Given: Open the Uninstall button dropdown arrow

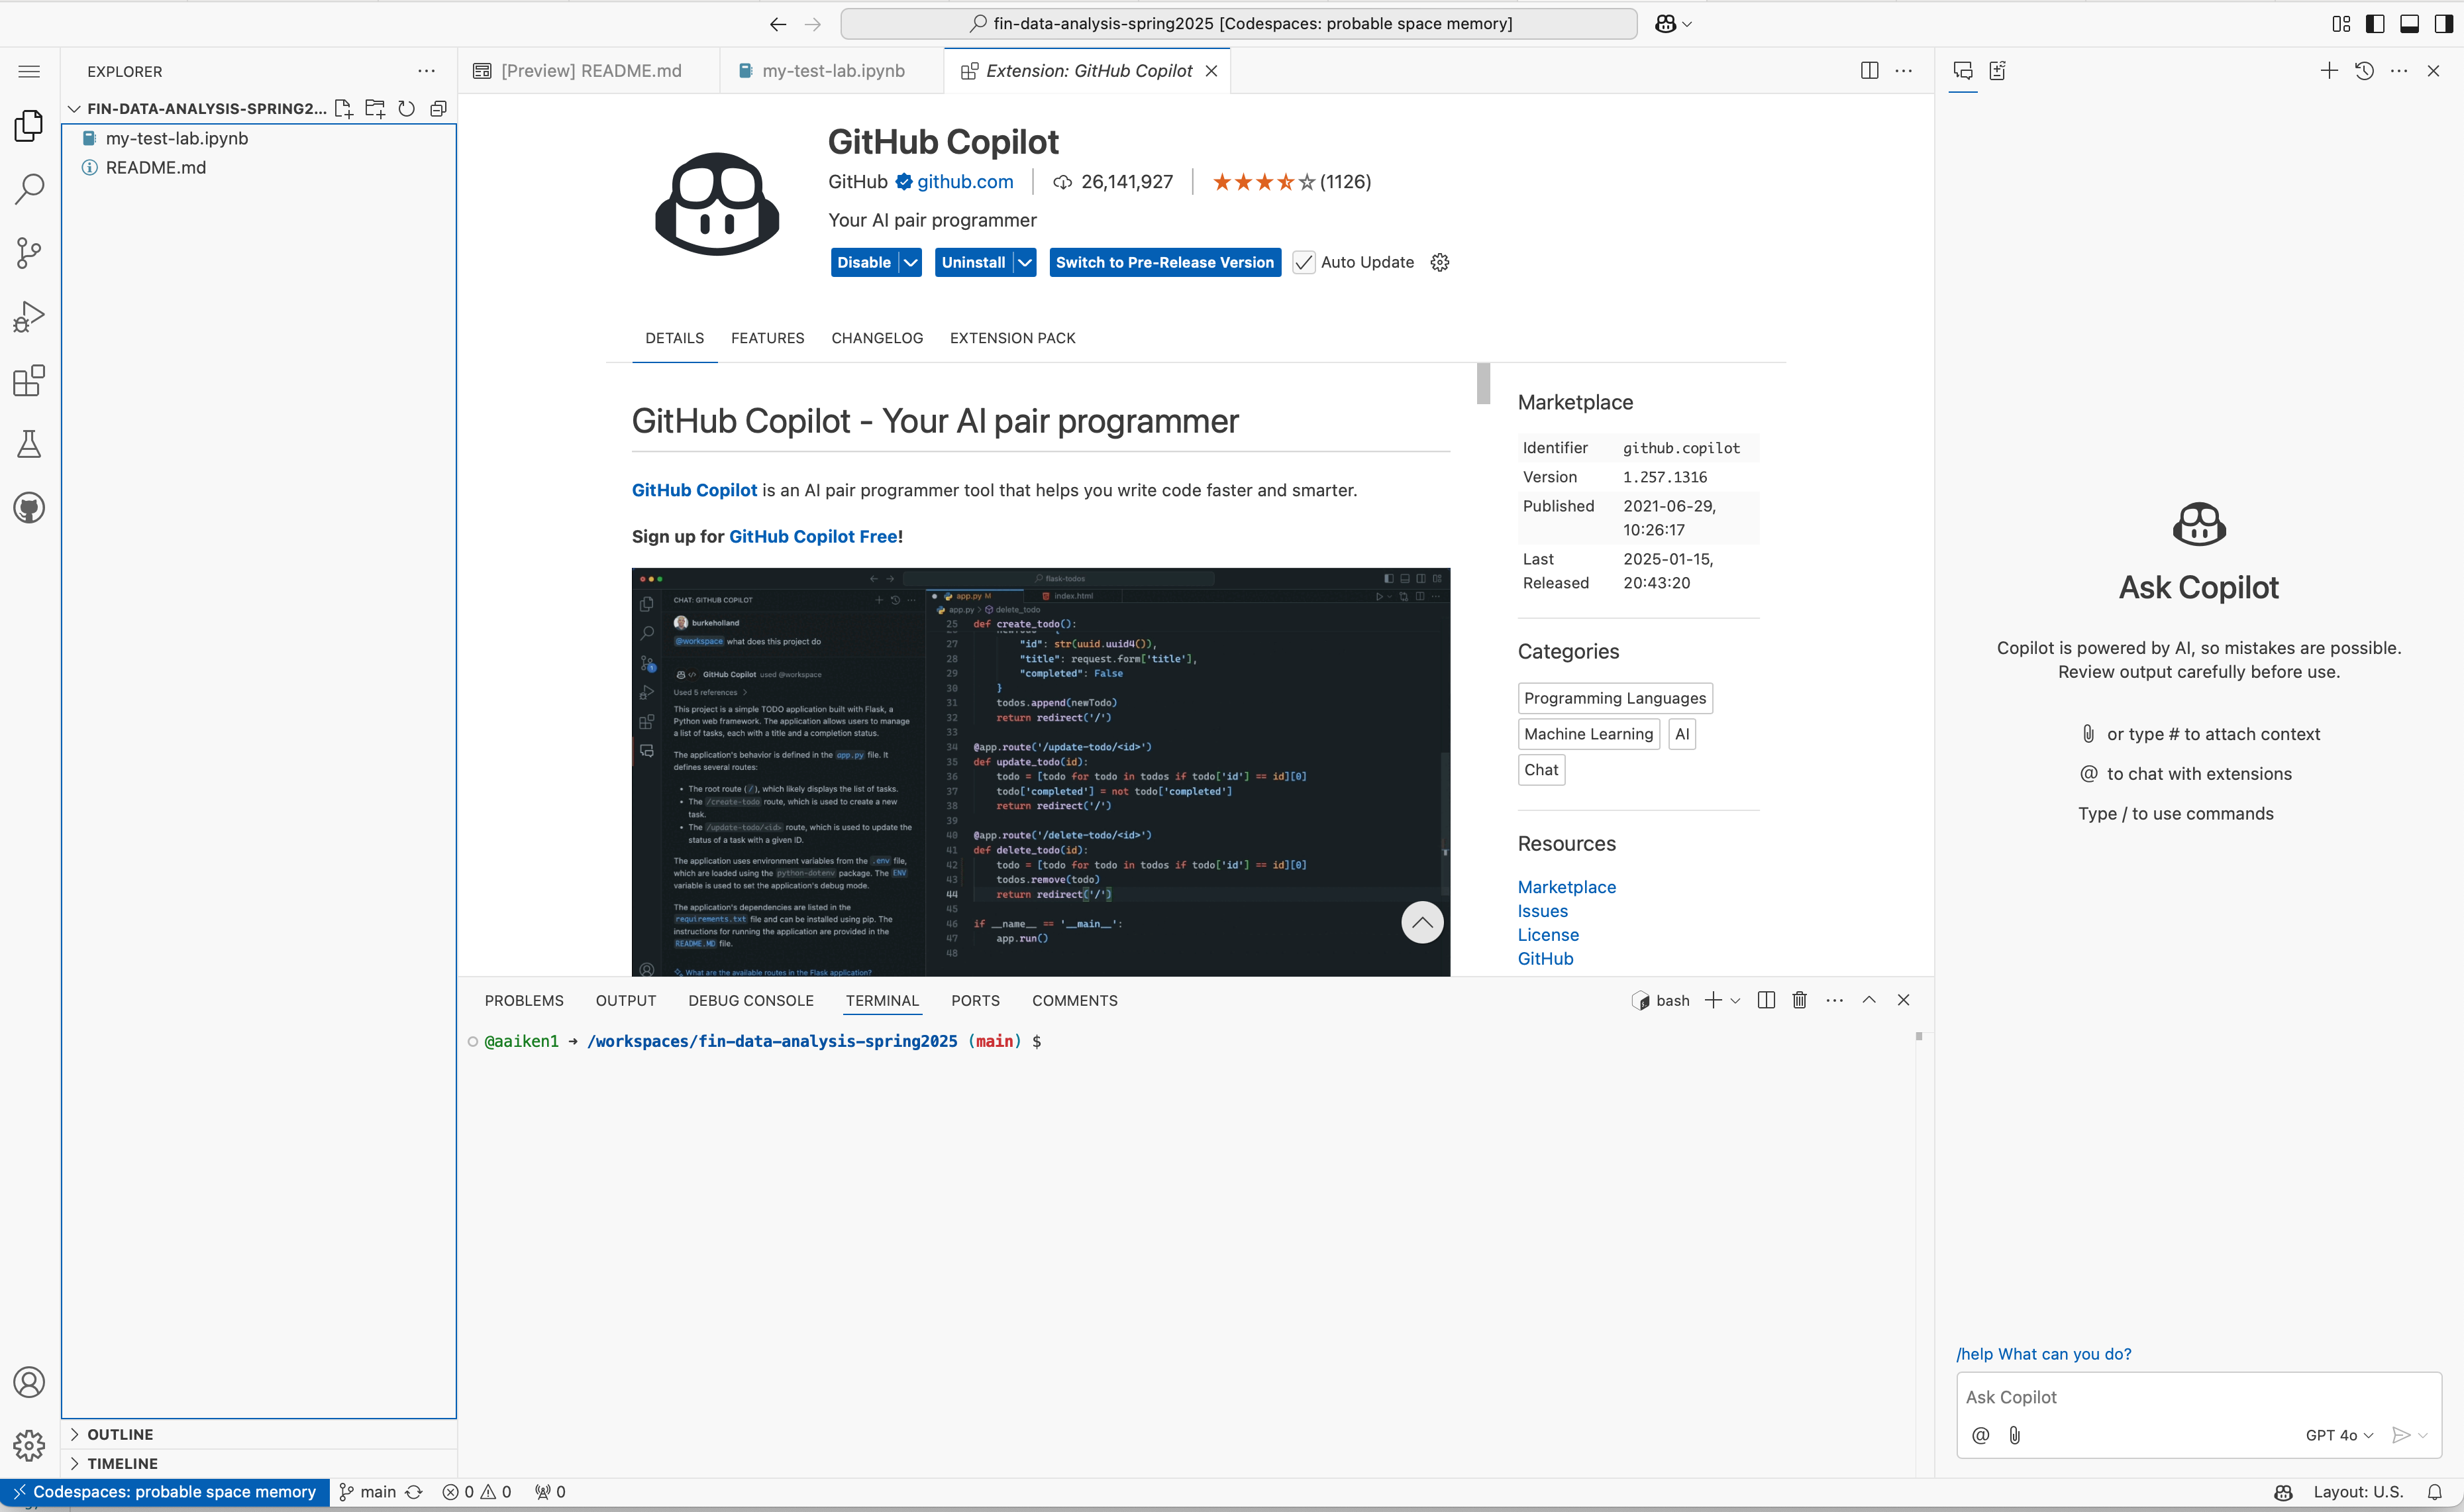Looking at the screenshot, I should click(x=1024, y=262).
